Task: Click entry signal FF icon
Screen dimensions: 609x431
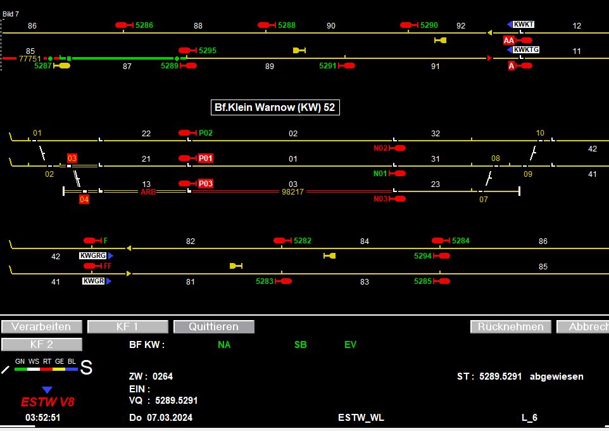Action: pyautogui.click(x=92, y=266)
